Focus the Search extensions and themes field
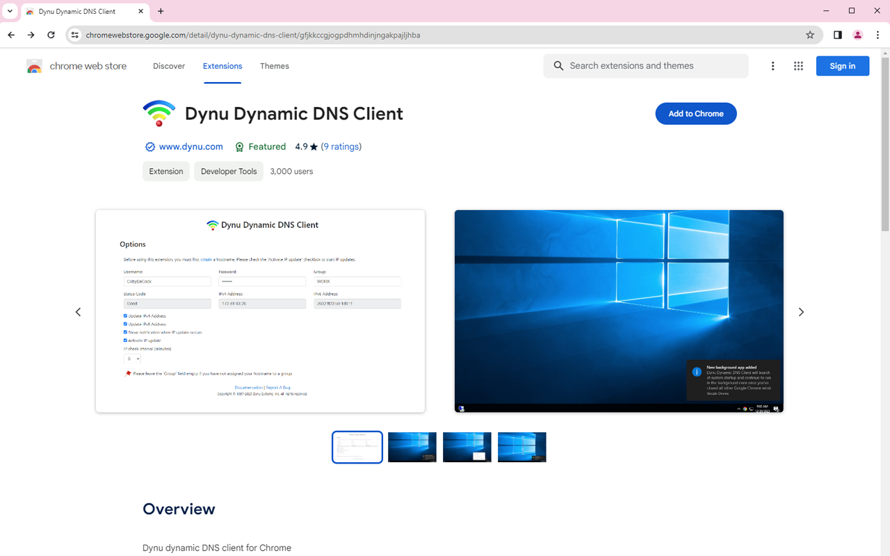Screen dimensions: 890x556 tap(646, 66)
